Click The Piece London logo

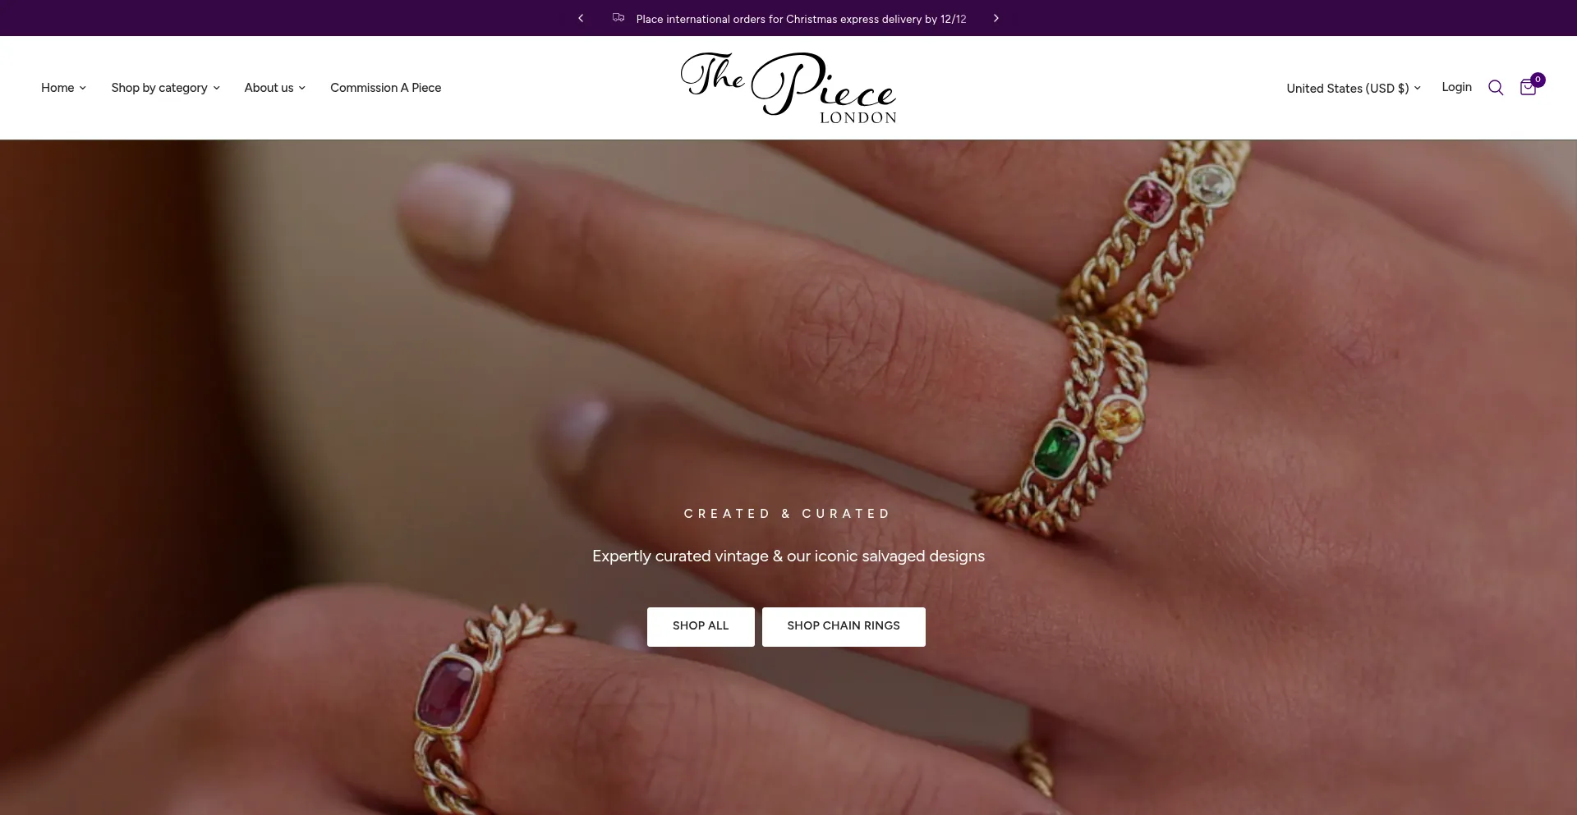click(x=788, y=88)
